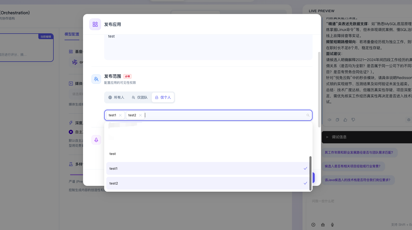Select 仅个人 visibility option
412x230 pixels.
point(163,98)
